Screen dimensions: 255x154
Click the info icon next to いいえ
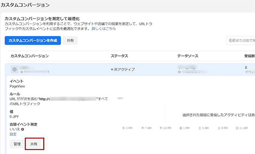23,129
